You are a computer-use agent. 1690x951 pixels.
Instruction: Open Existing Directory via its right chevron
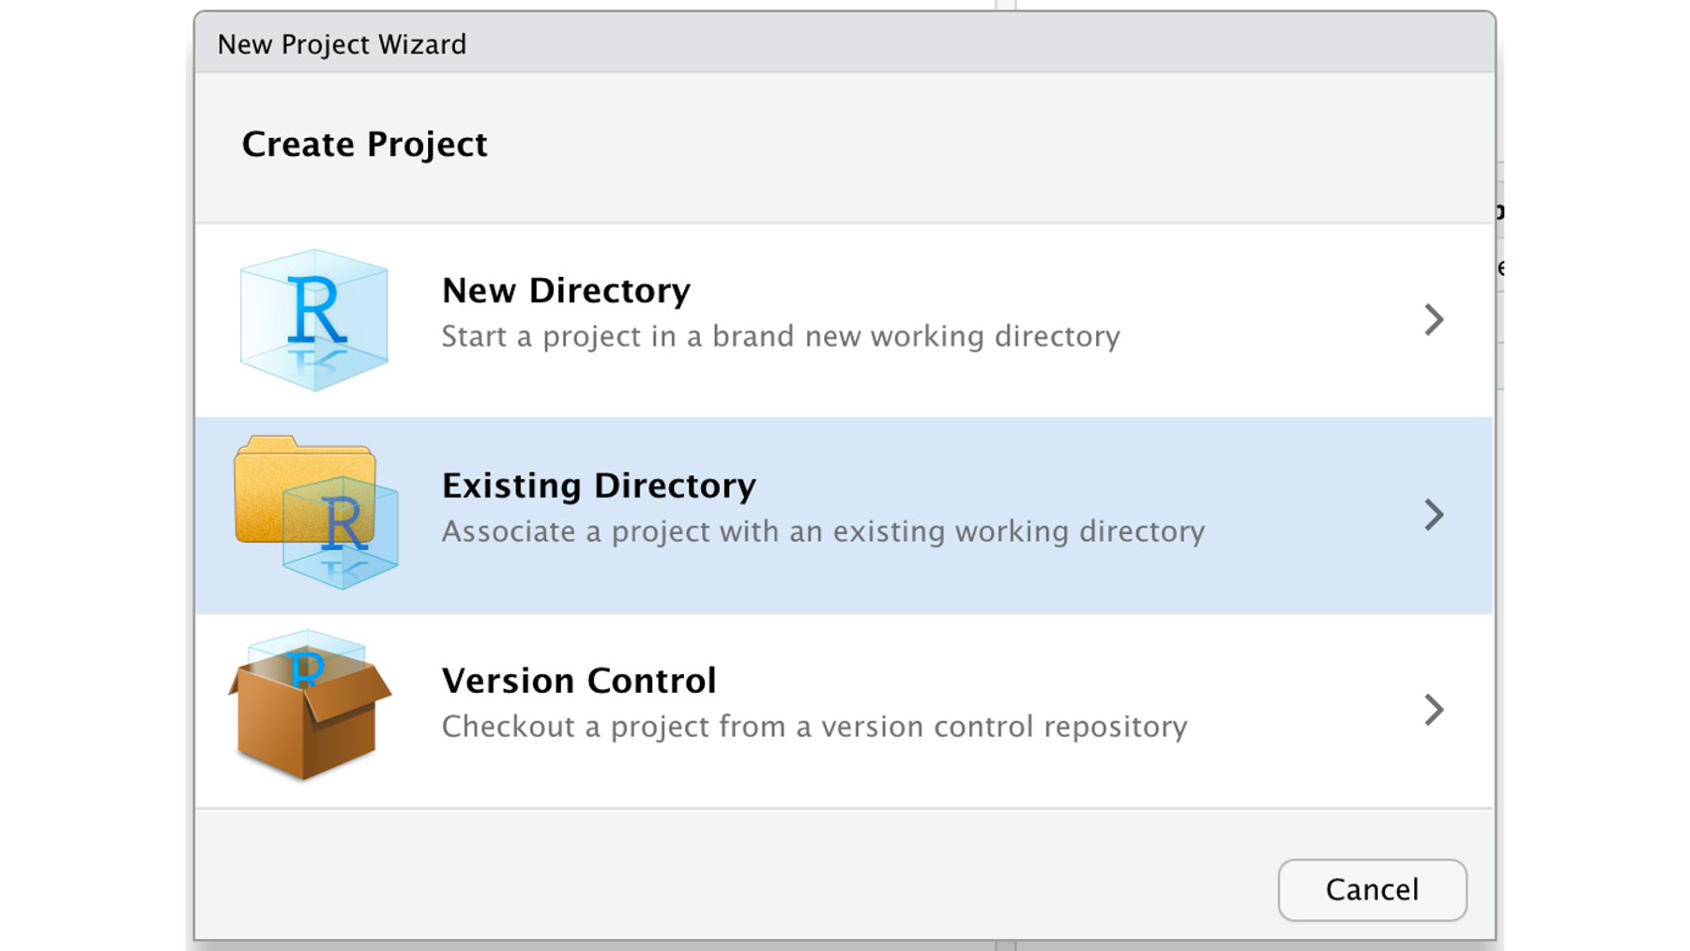pyautogui.click(x=1433, y=514)
